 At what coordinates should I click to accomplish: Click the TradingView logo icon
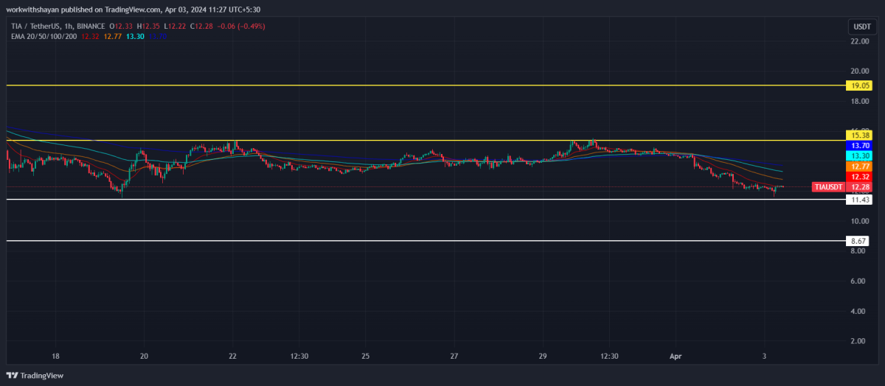[x=14, y=375]
